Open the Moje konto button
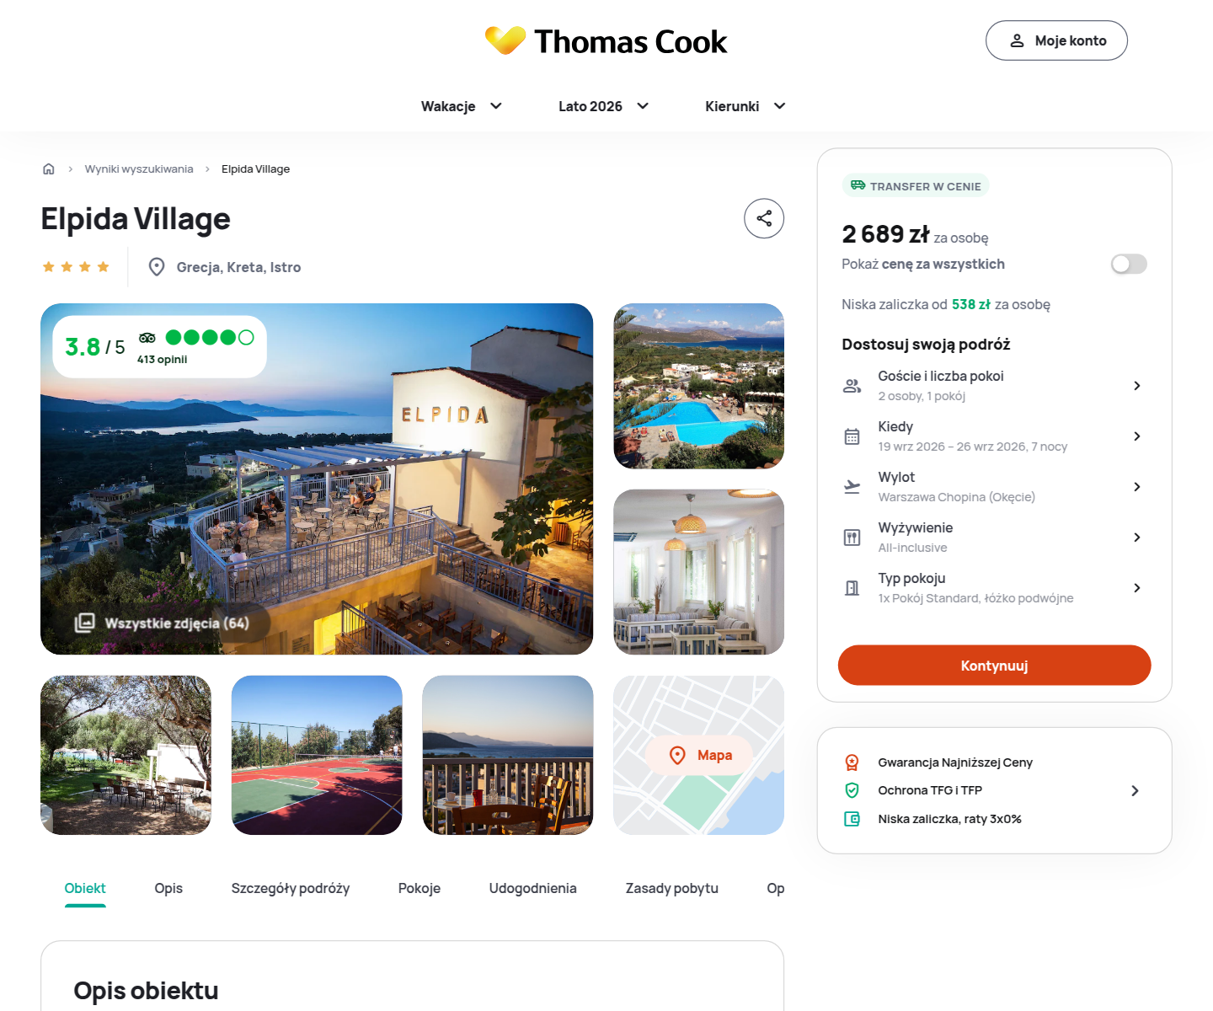This screenshot has width=1213, height=1011. tap(1056, 40)
